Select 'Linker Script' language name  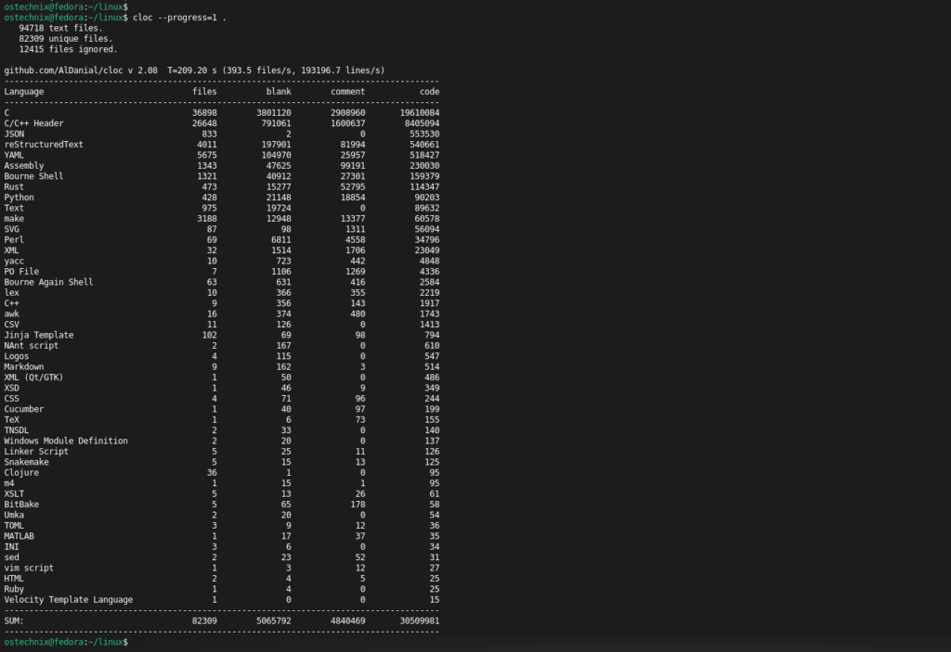coord(36,452)
